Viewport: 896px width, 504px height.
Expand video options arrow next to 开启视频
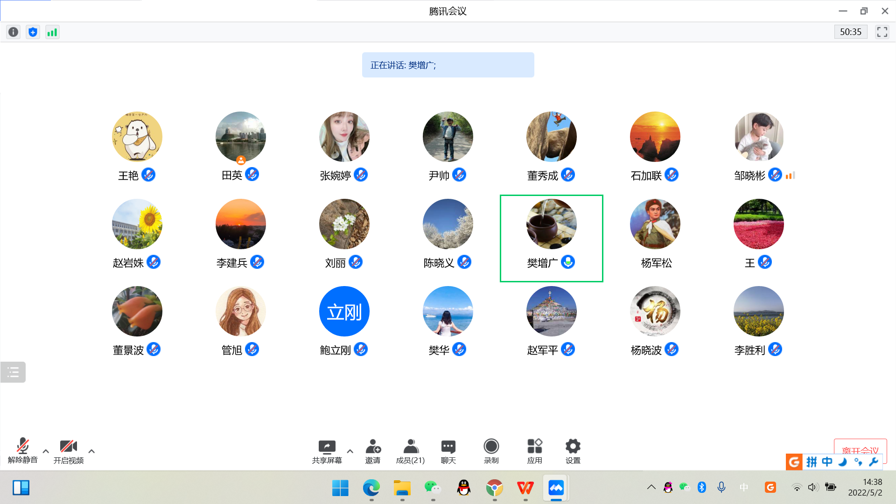click(x=91, y=451)
